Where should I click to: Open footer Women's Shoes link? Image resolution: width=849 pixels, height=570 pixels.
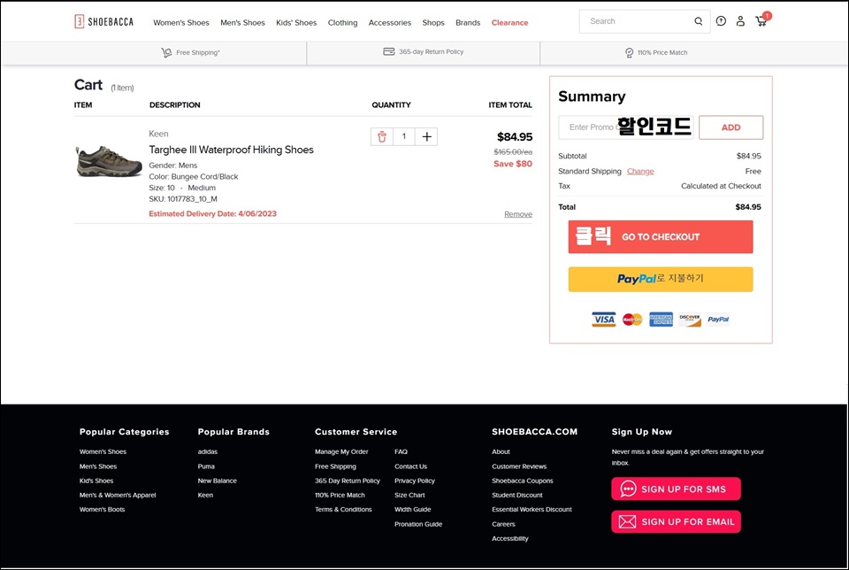click(103, 451)
